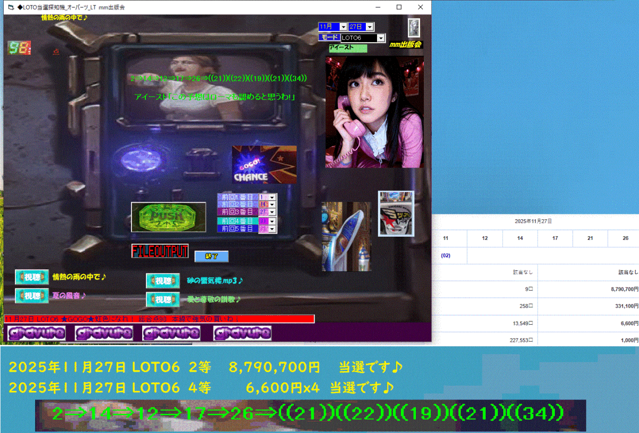
Task: Click the mm出版会 logo
Action: click(406, 45)
